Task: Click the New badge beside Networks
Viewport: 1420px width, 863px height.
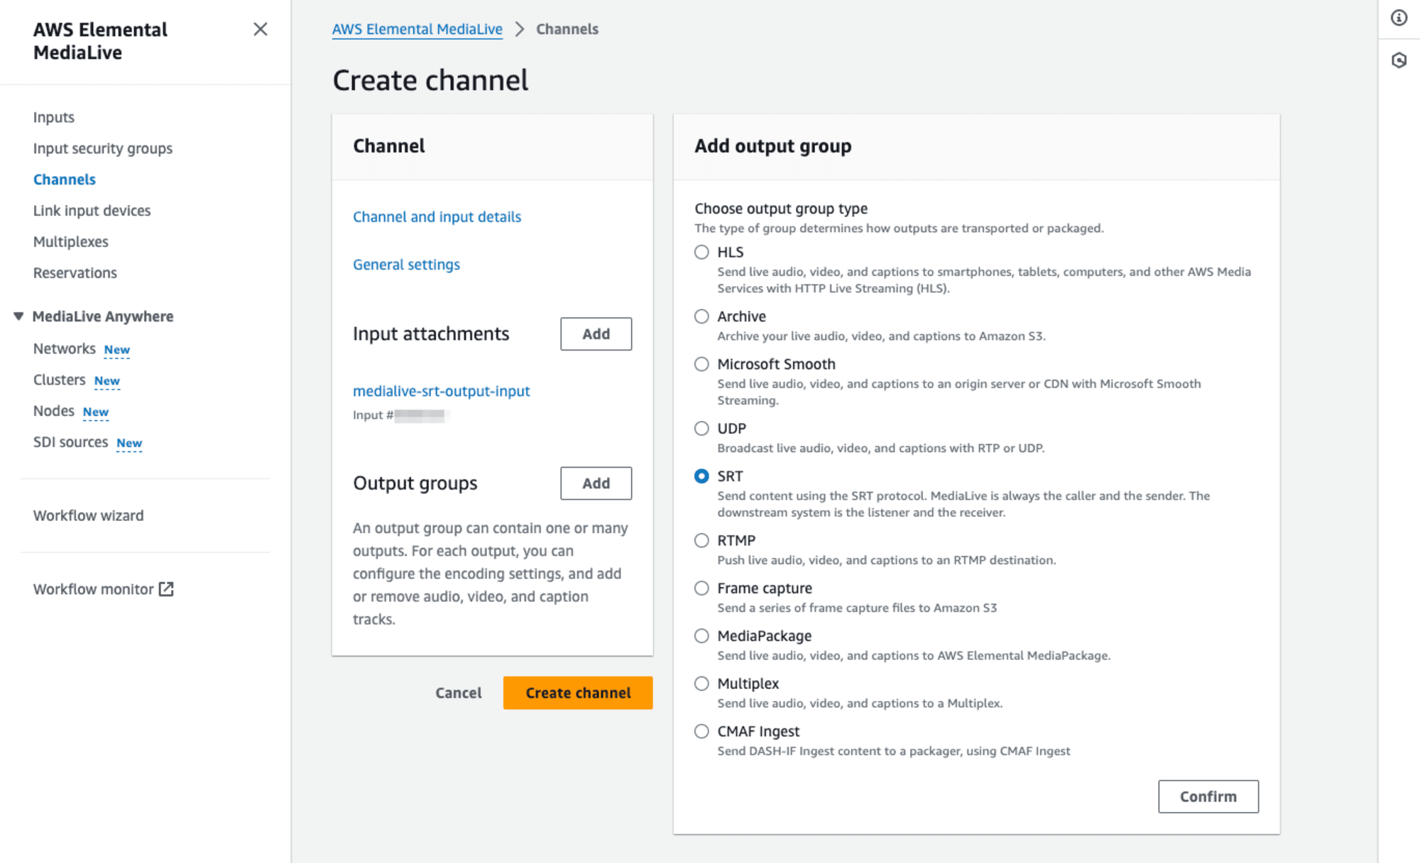Action: pyautogui.click(x=117, y=350)
